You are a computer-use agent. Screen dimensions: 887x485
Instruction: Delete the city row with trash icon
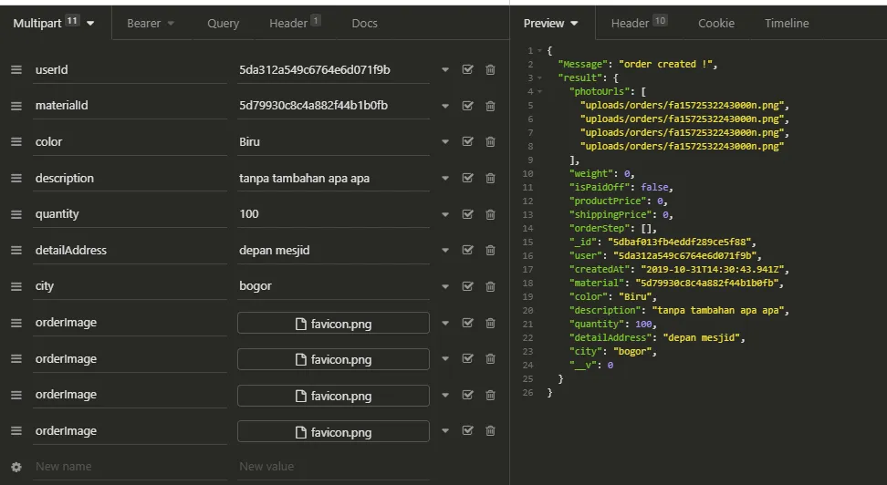pyautogui.click(x=490, y=286)
